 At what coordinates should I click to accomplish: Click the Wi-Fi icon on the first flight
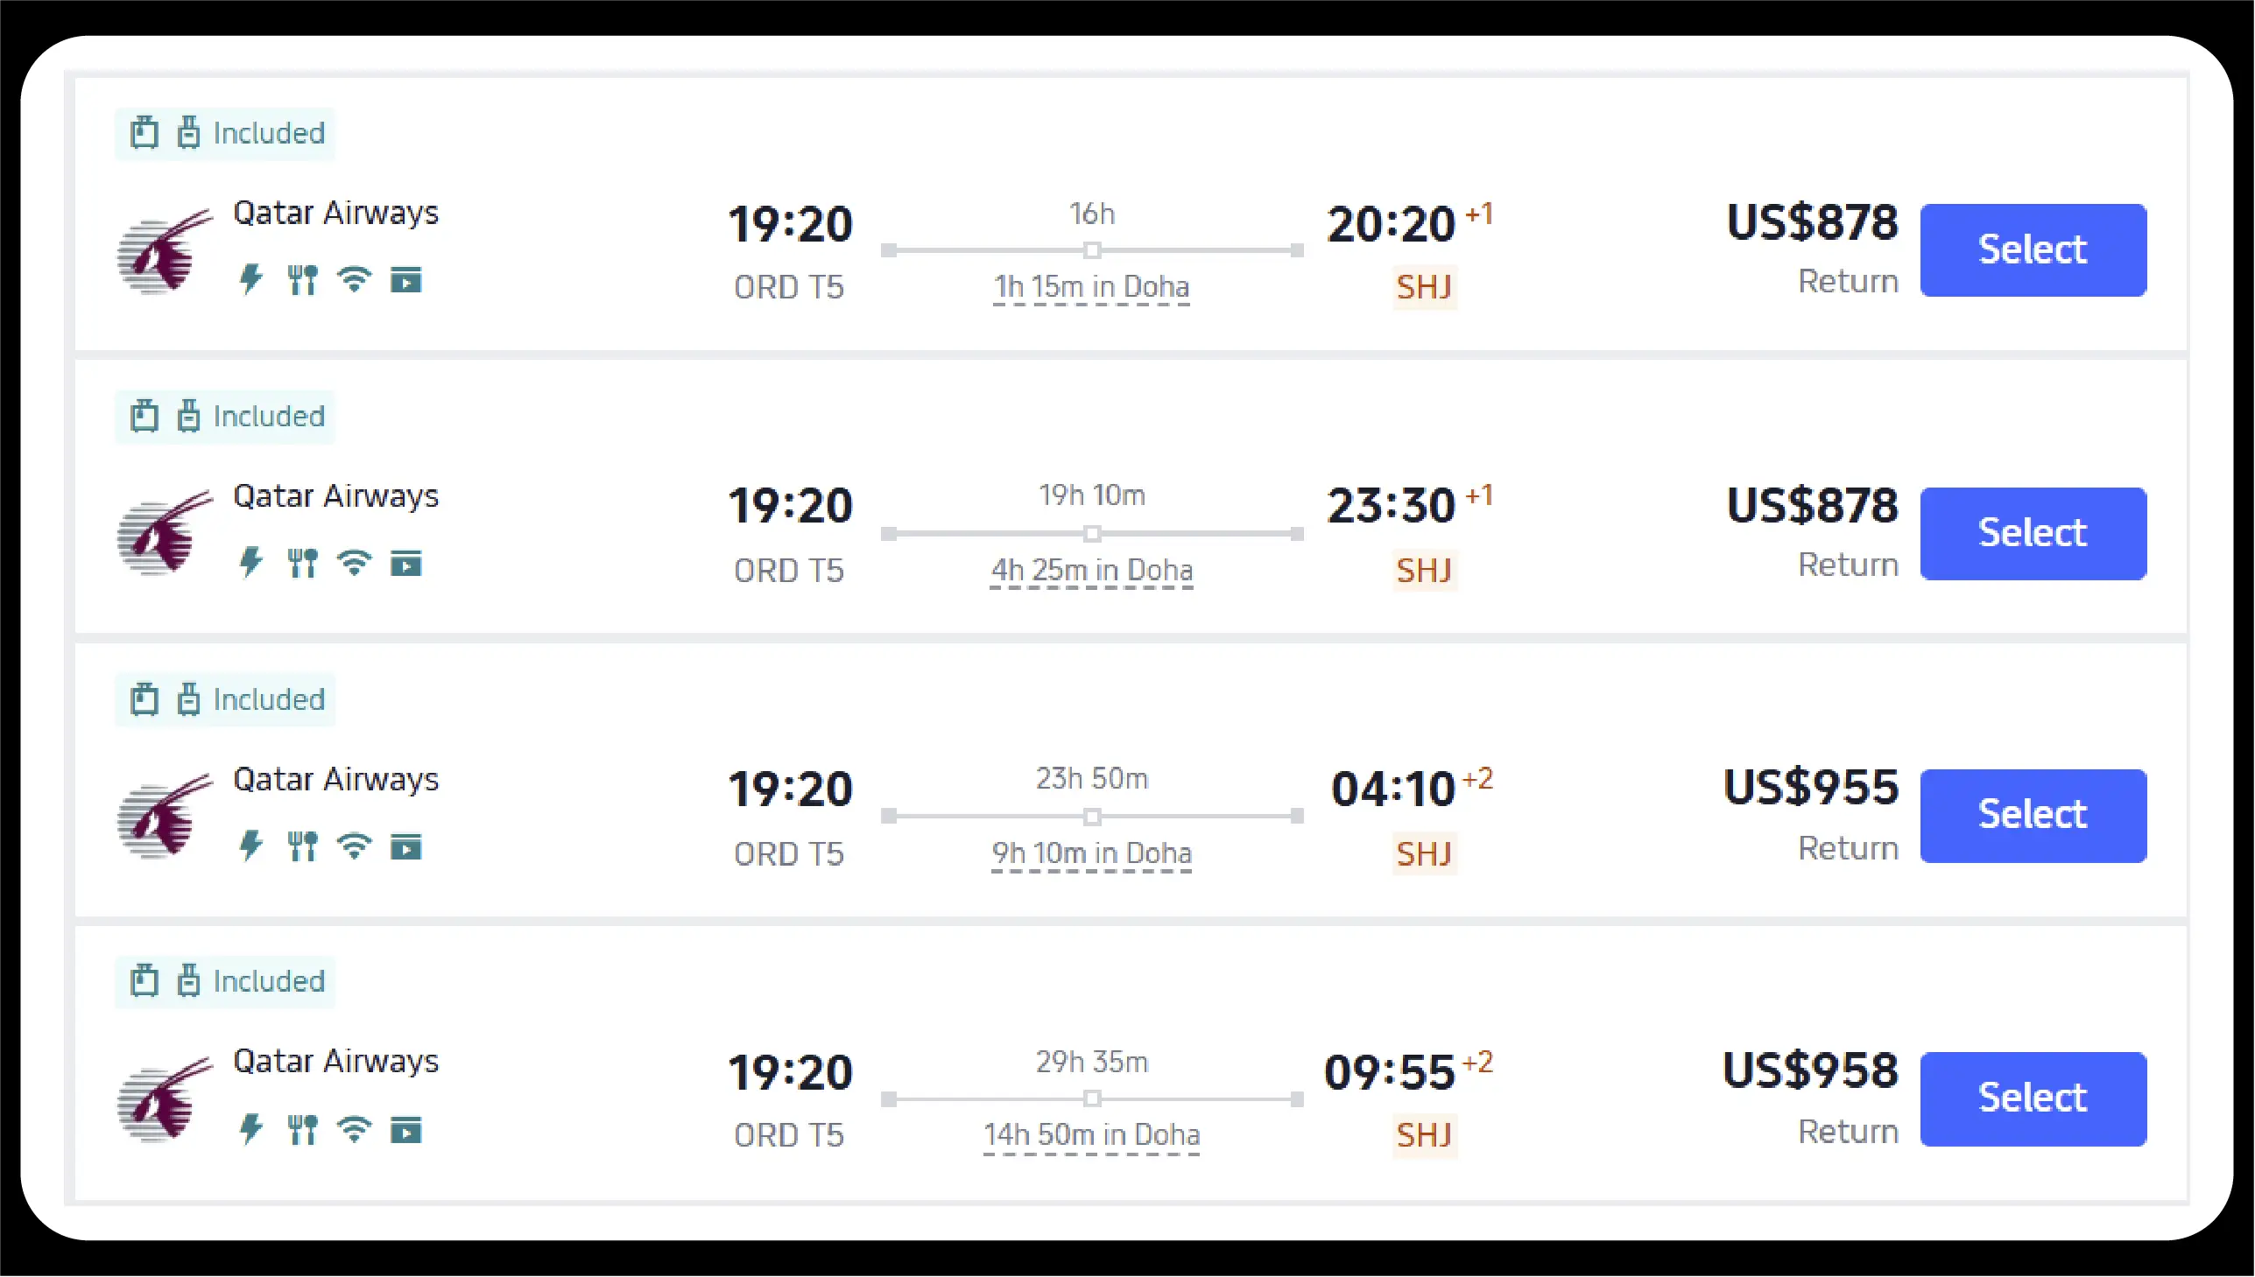354,281
